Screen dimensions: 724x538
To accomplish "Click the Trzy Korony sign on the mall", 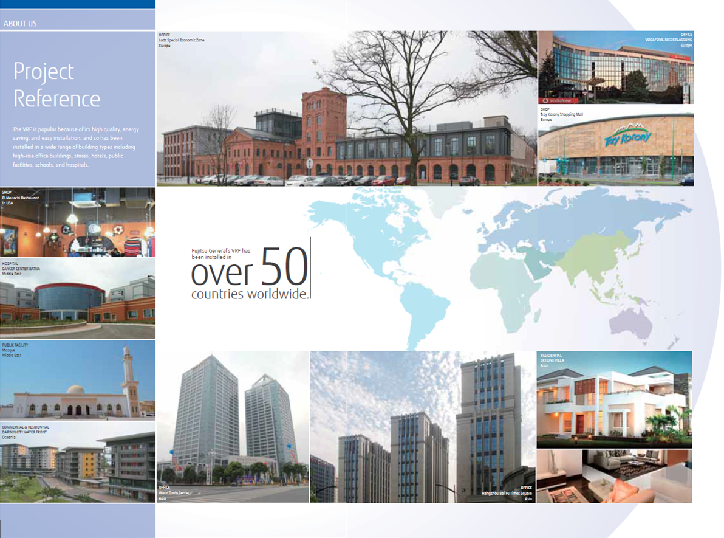I will [627, 134].
